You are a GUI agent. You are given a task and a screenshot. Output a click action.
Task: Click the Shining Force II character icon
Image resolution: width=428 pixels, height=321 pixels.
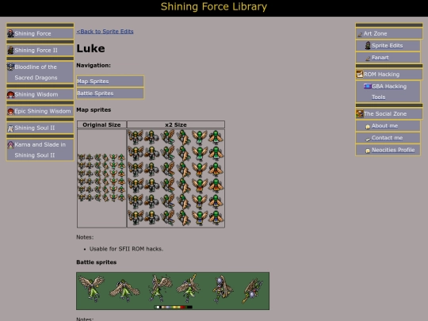10,50
